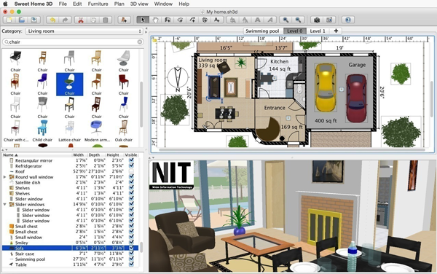Add a new level with plus button
This screenshot has height=274, width=437.
(x=336, y=31)
